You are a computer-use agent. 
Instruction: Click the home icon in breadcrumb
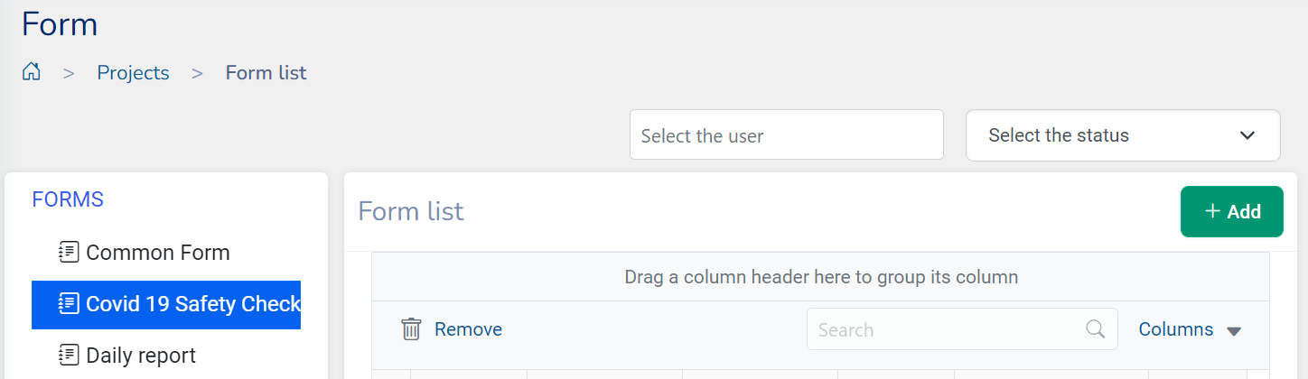[32, 72]
